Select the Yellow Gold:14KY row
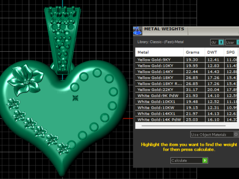Screen dimensions: 239x179 (186, 72)
